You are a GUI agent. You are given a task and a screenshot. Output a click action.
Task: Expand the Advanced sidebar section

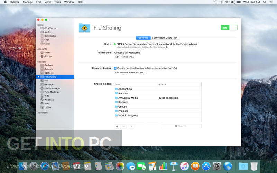click(x=43, y=113)
